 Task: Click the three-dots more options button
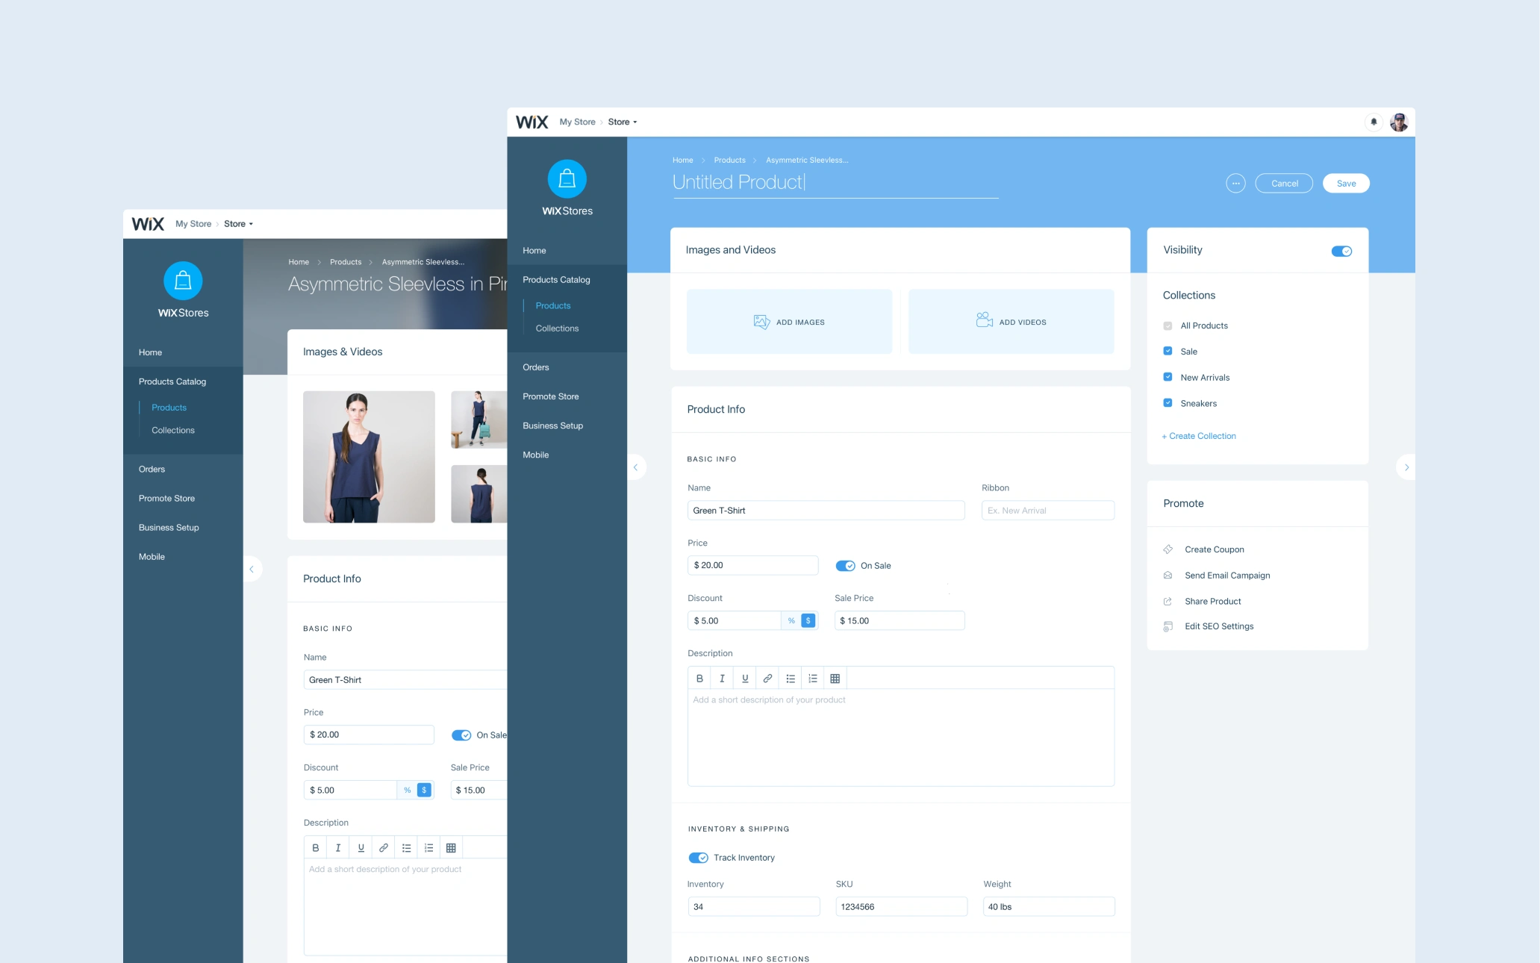[1235, 183]
